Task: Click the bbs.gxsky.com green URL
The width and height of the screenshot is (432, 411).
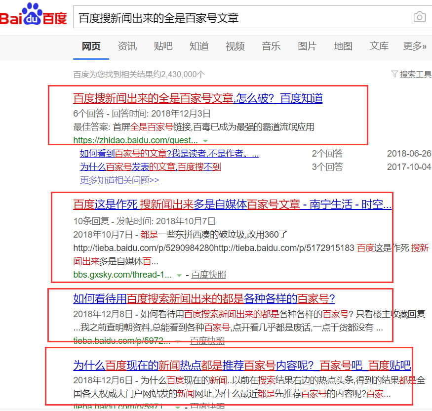Action: (122, 275)
